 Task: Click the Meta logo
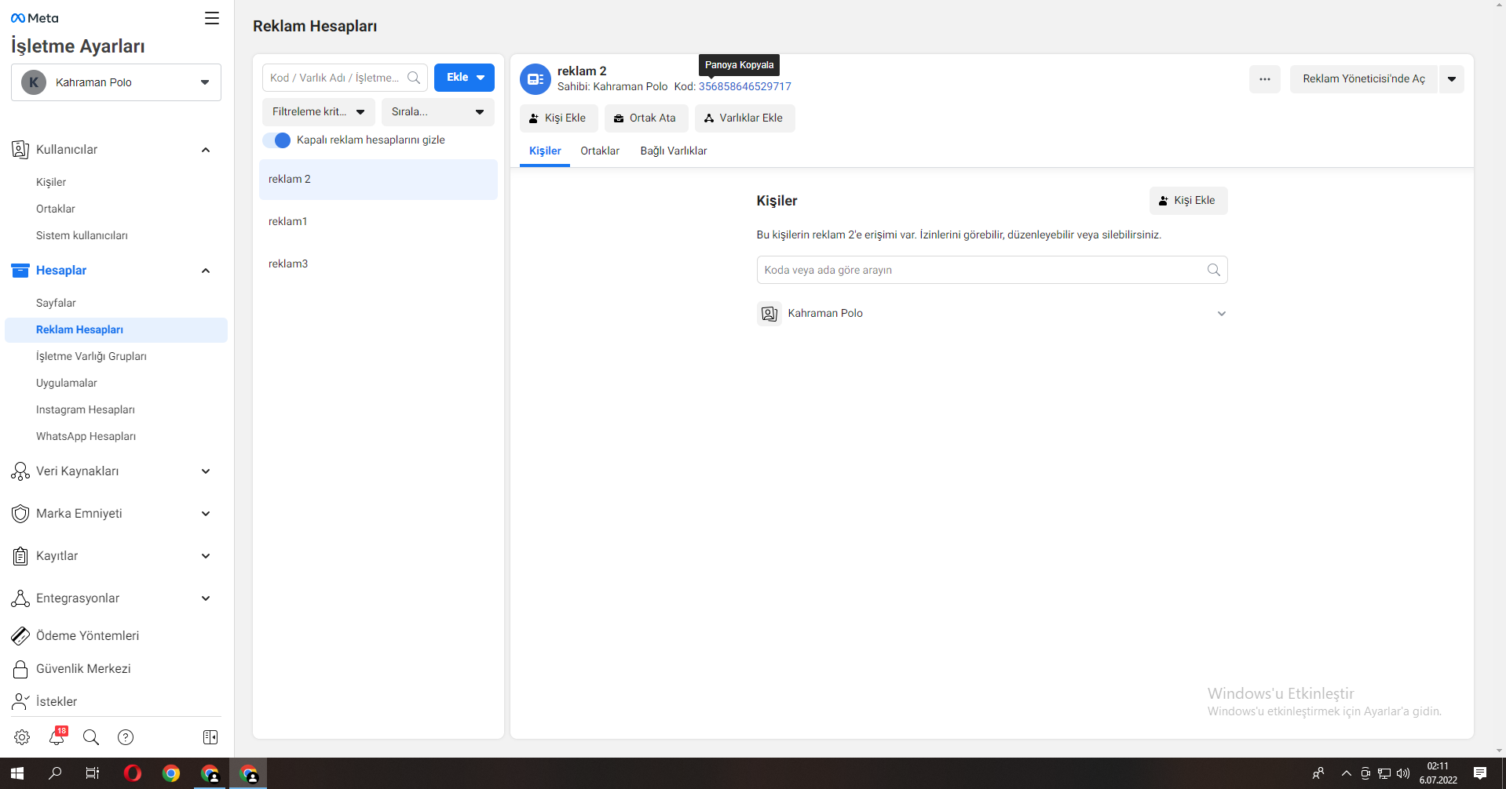pos(35,18)
